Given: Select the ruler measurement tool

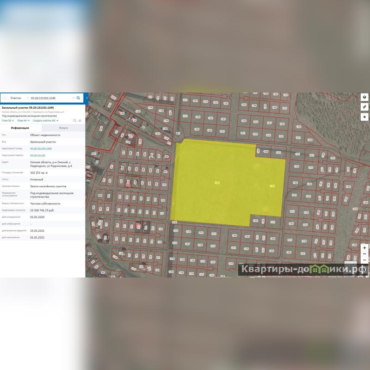Looking at the screenshot, I should pos(364,107).
